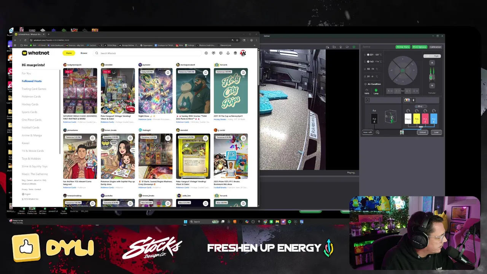Select Followed Hosts in sidebar
The image size is (487, 274).
(x=32, y=81)
